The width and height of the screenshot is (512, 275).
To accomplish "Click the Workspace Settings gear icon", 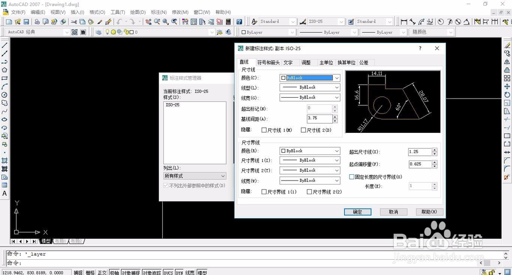I will (74, 32).
